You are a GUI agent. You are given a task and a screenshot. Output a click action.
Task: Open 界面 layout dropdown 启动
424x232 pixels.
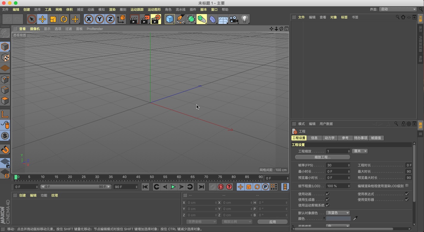[x=398, y=9]
